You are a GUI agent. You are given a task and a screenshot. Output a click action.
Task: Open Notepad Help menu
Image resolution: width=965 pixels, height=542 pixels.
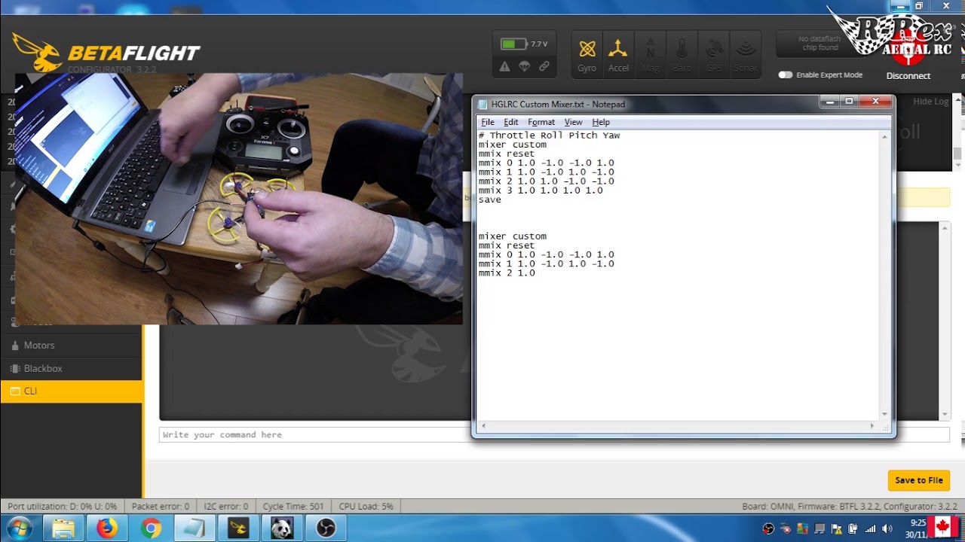[601, 122]
